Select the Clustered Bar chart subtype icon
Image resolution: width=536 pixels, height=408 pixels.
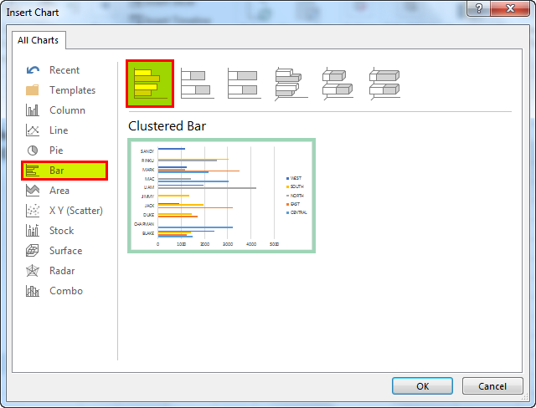[x=150, y=84]
